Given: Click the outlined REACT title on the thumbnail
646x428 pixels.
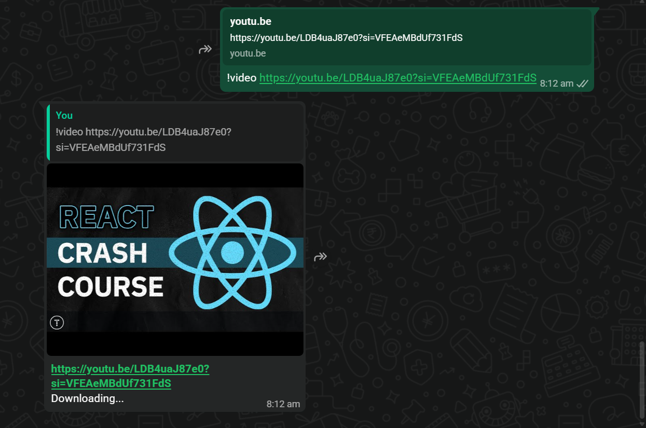Looking at the screenshot, I should [x=106, y=217].
